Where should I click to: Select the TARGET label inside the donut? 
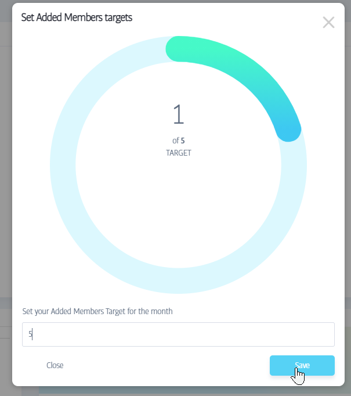[178, 153]
